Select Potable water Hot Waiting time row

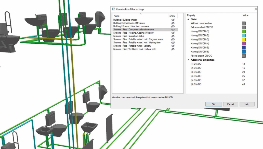click(138, 43)
